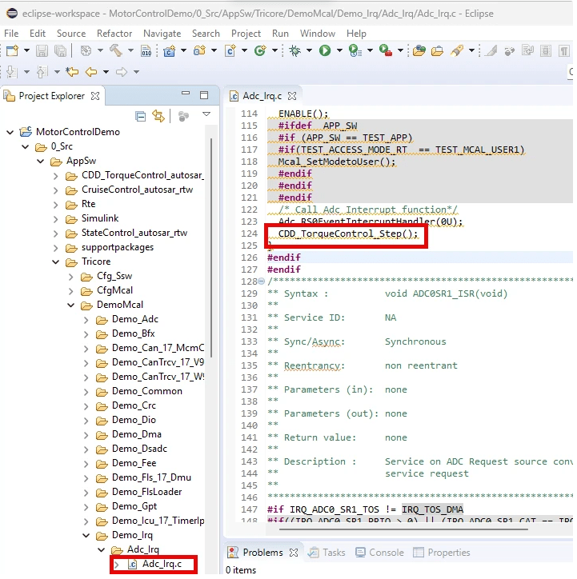Click the New file toolbar icon

[12, 51]
